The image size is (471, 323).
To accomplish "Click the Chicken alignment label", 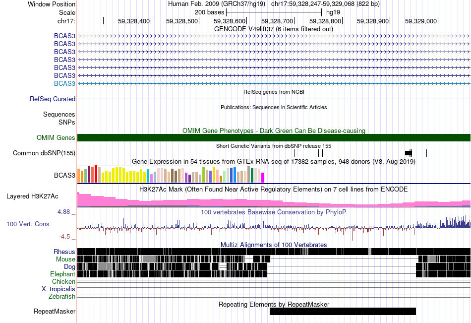I will pos(63,281).
